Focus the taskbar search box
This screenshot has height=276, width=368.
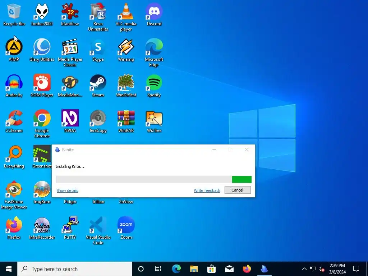click(75, 269)
